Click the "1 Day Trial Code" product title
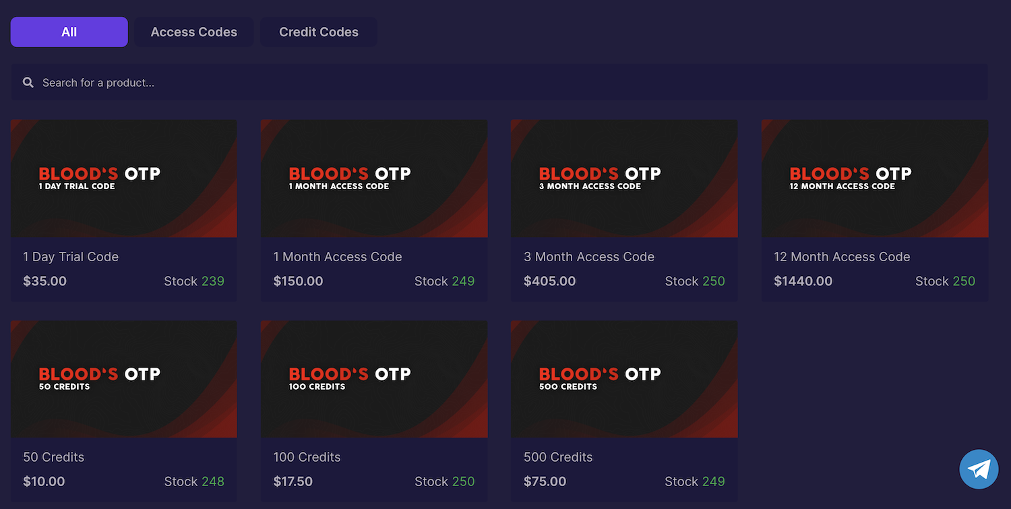 [x=71, y=257]
